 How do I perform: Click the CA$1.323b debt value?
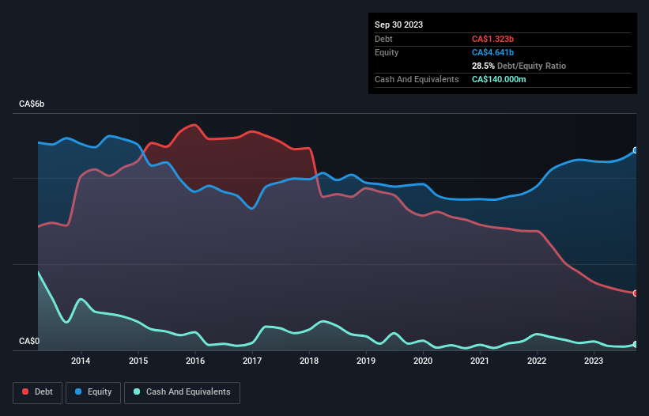pyautogui.click(x=492, y=39)
